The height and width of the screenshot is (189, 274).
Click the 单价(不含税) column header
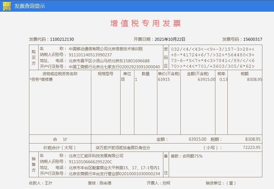click(x=169, y=74)
